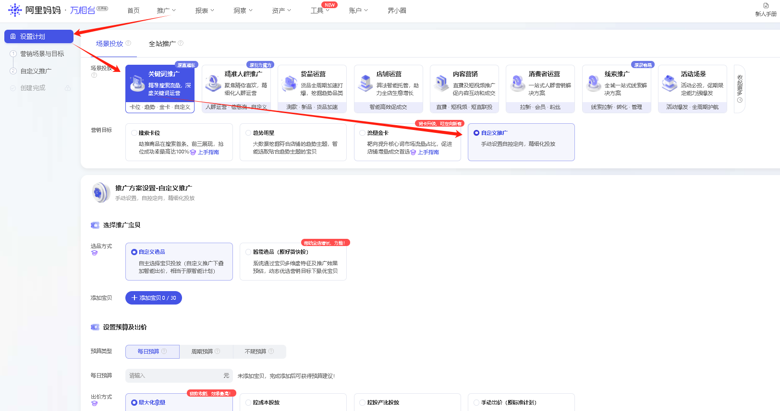This screenshot has width=780, height=411.
Task: Switch to the 场景投放 tab
Action: (x=110, y=44)
